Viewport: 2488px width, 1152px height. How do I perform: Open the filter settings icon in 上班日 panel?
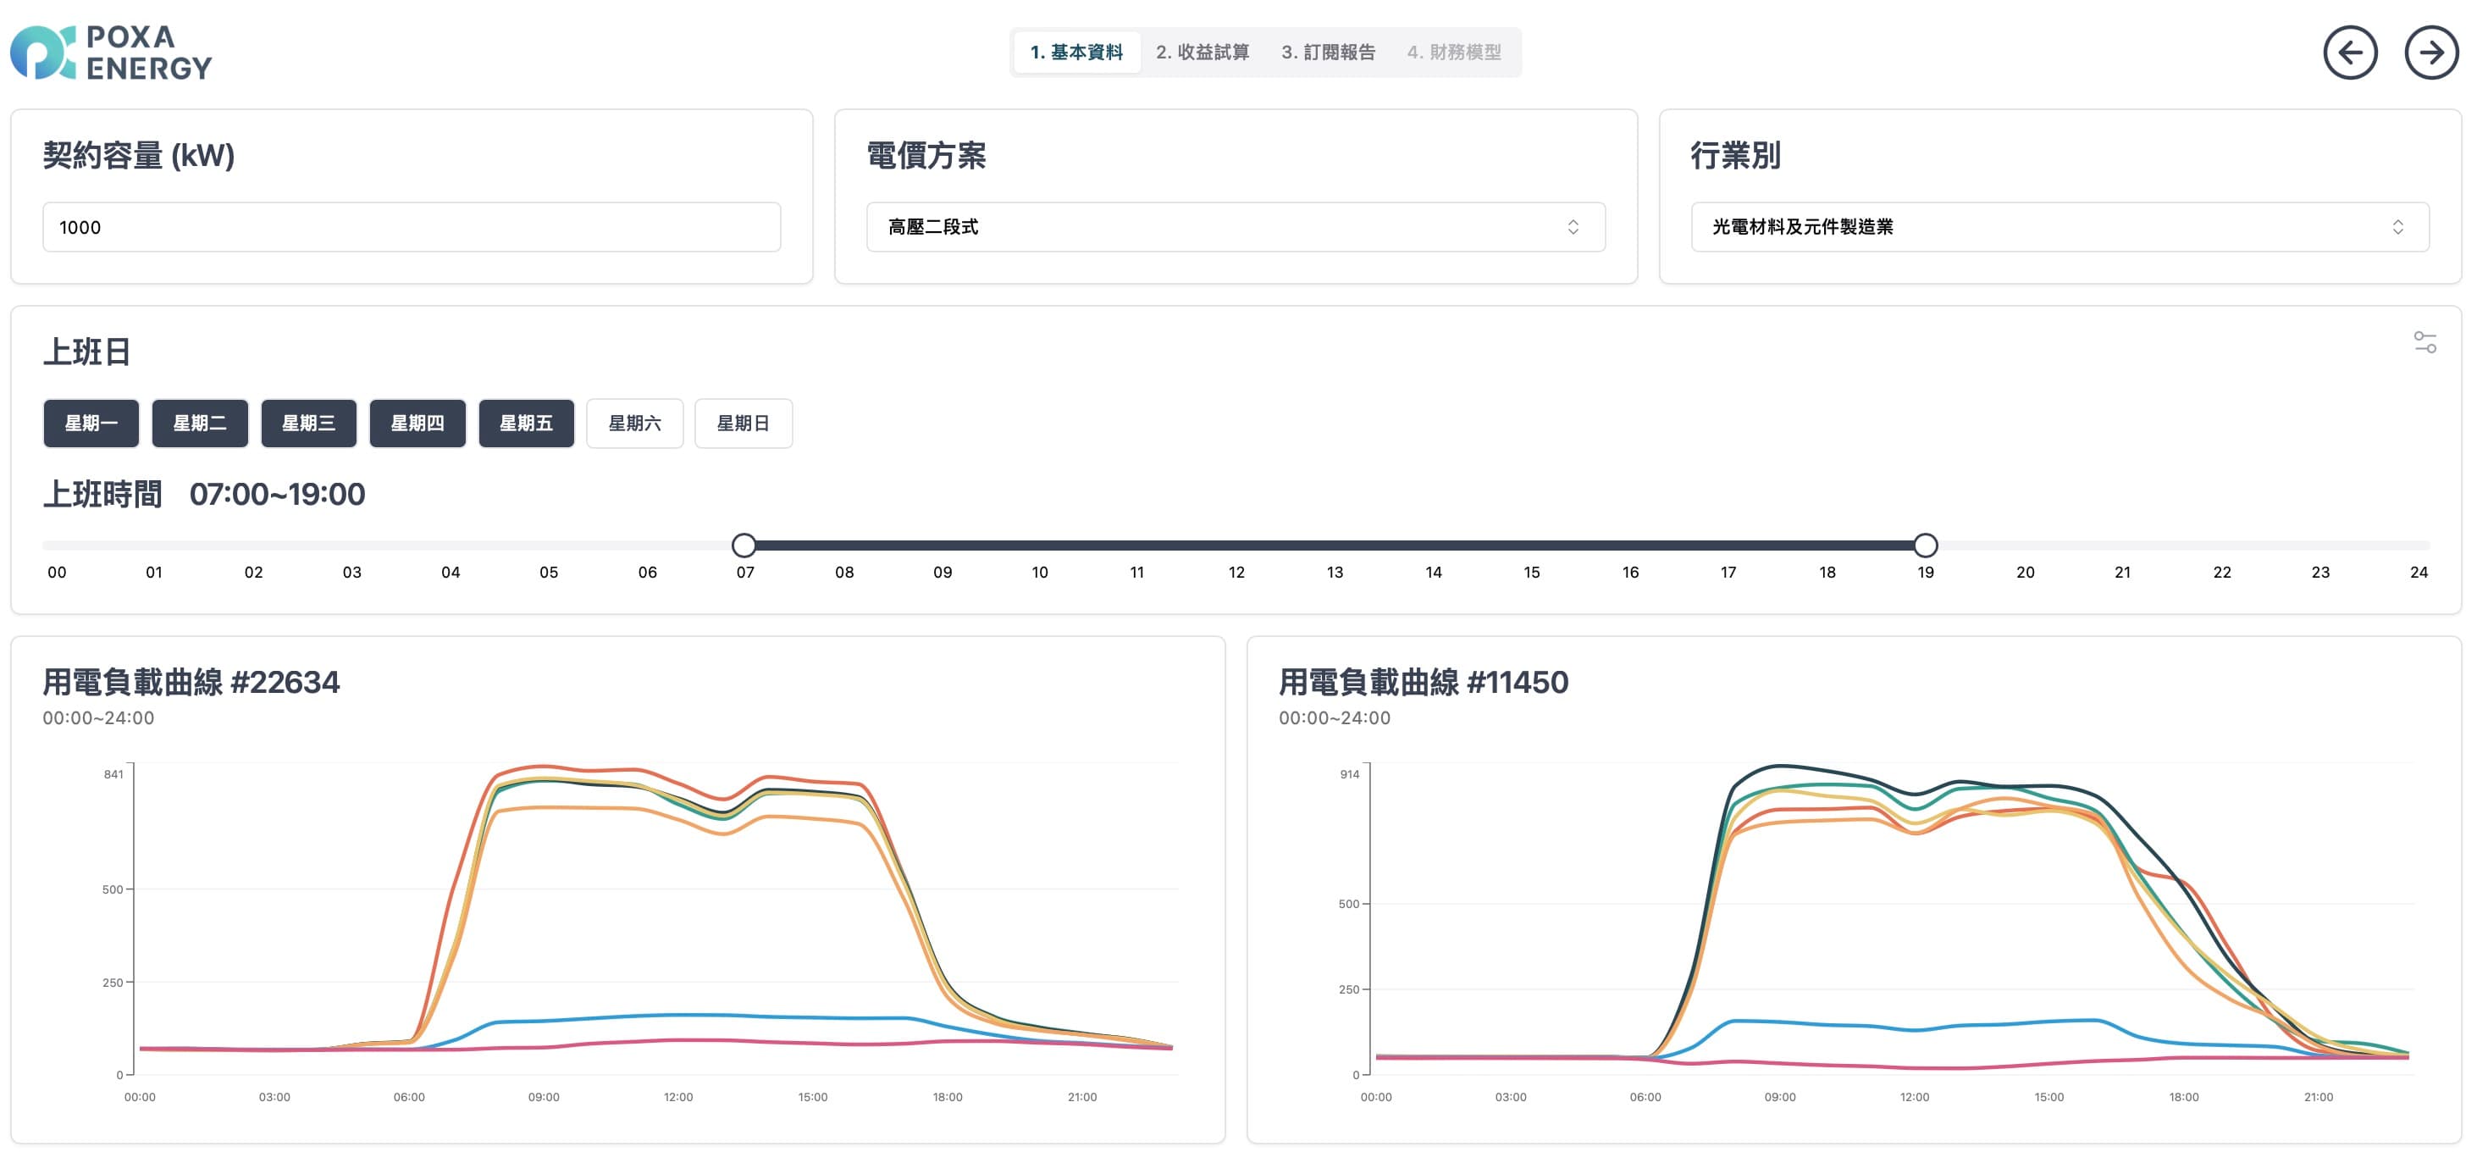pos(2427,344)
